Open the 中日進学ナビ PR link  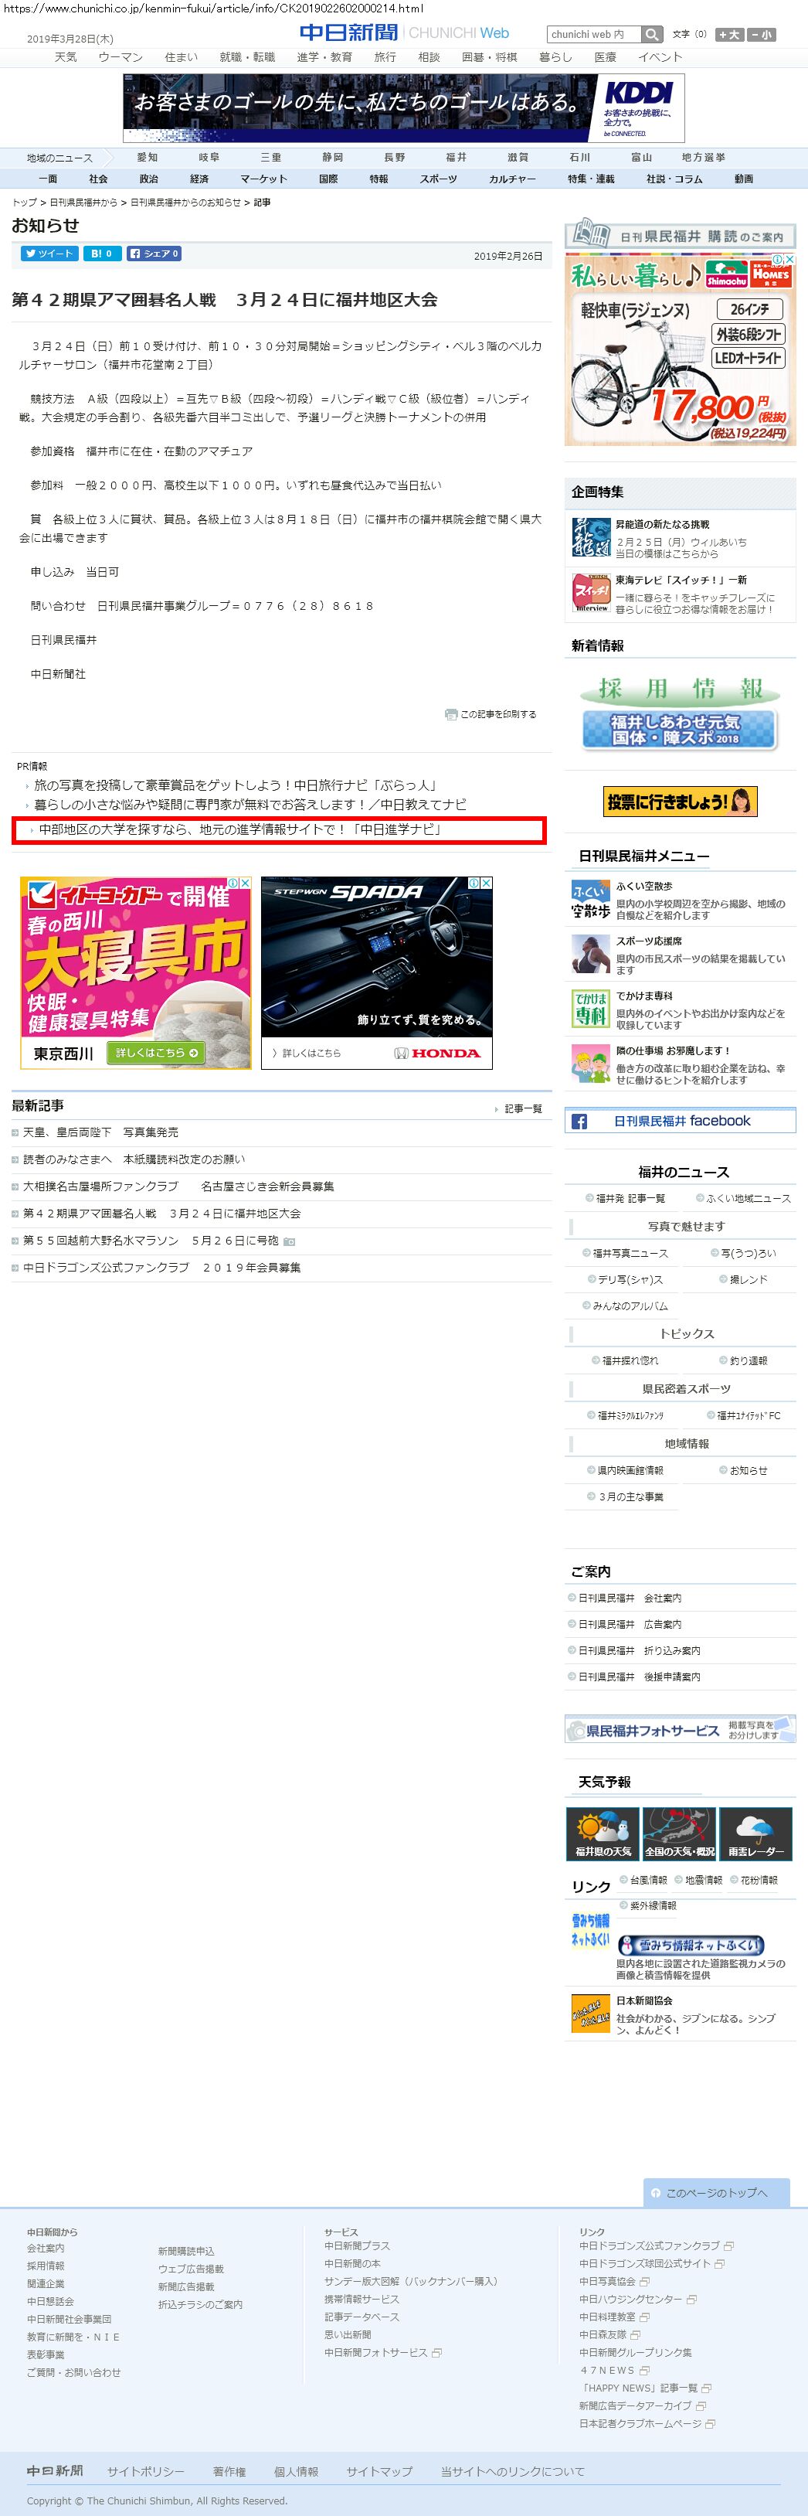point(240,830)
